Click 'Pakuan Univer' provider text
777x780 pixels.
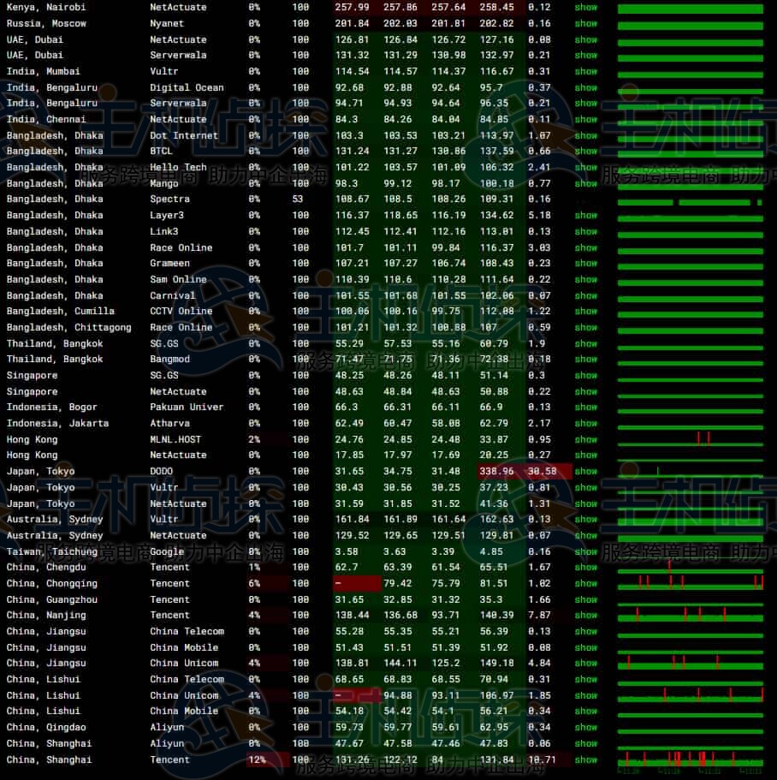(187, 407)
